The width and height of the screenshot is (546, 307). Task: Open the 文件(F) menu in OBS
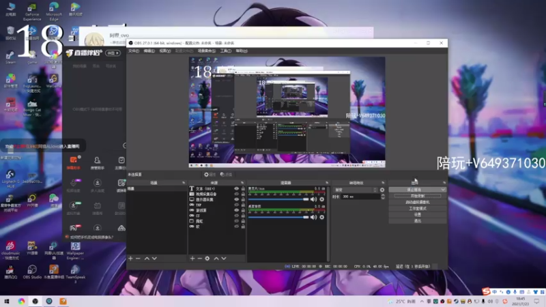(133, 50)
